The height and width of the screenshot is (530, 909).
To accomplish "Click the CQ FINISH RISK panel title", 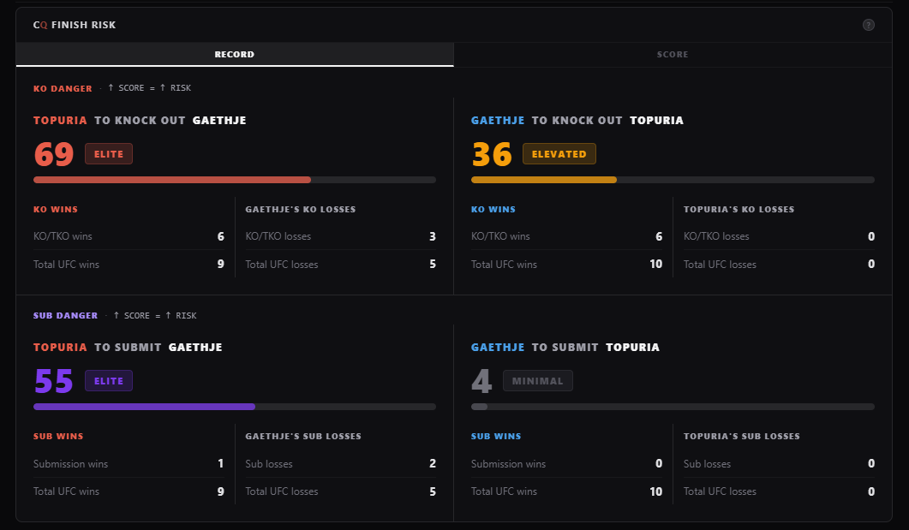I will pos(75,25).
